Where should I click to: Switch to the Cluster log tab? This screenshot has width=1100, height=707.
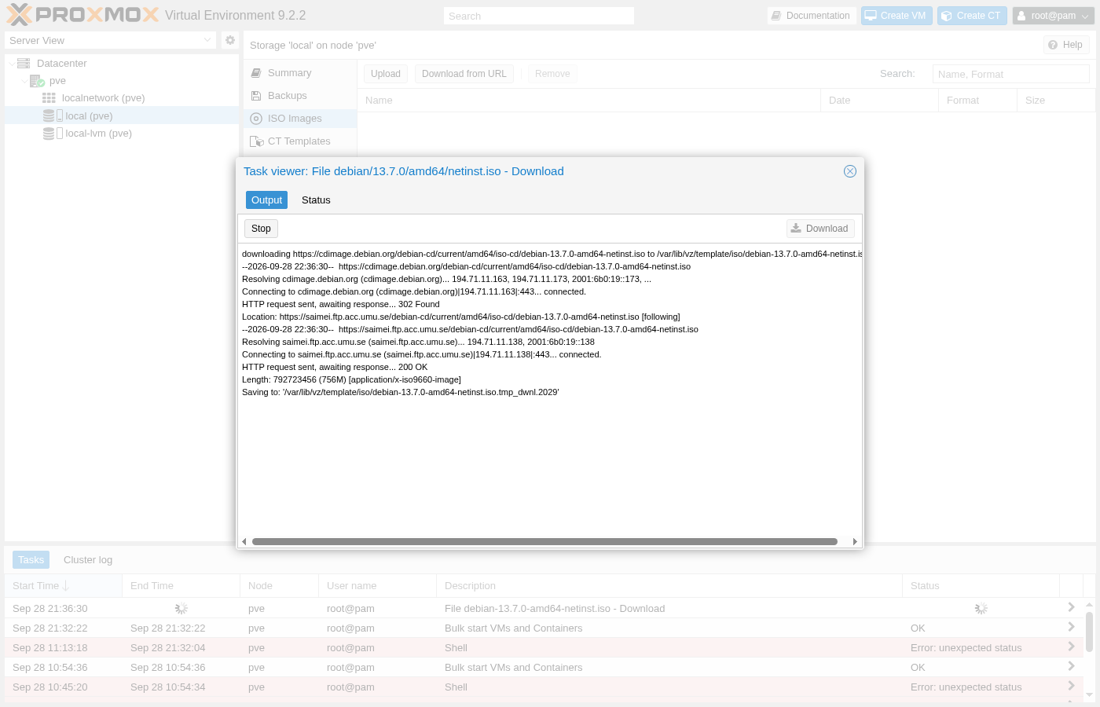(x=88, y=560)
